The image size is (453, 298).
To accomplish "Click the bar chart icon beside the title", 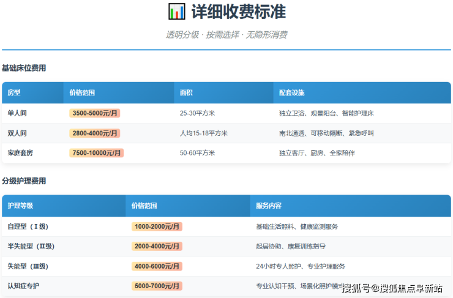I will click(176, 12).
